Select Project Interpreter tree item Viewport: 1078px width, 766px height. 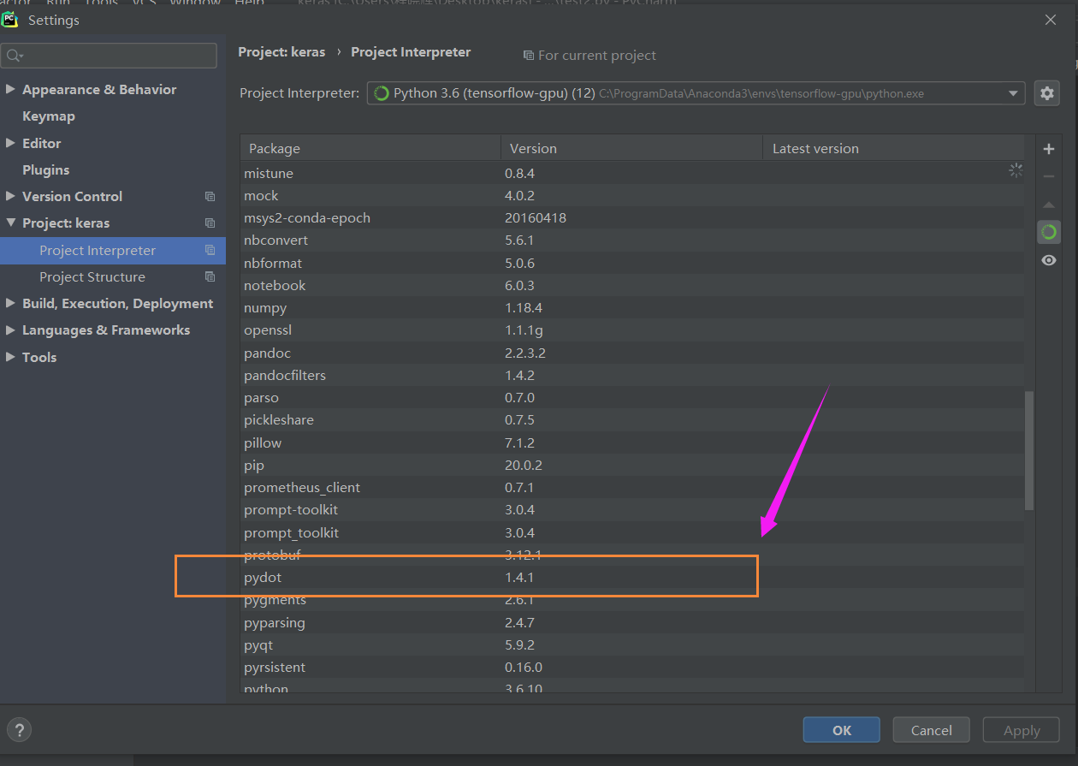point(113,250)
